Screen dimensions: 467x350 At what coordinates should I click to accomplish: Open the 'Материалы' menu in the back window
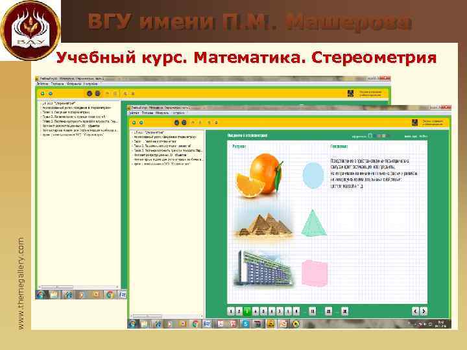73,84
